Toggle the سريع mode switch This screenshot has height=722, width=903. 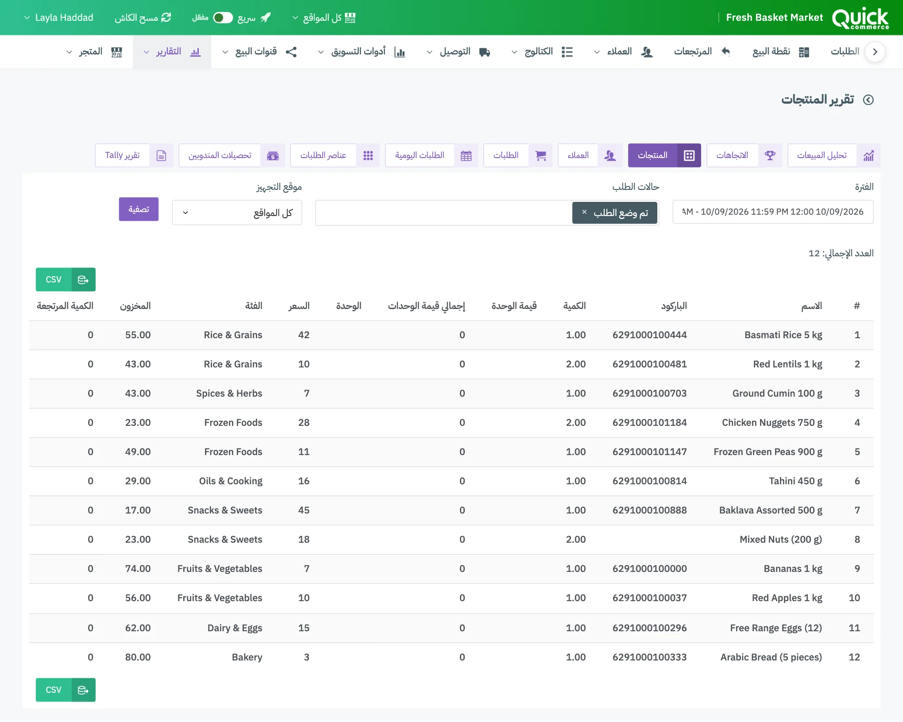click(223, 18)
